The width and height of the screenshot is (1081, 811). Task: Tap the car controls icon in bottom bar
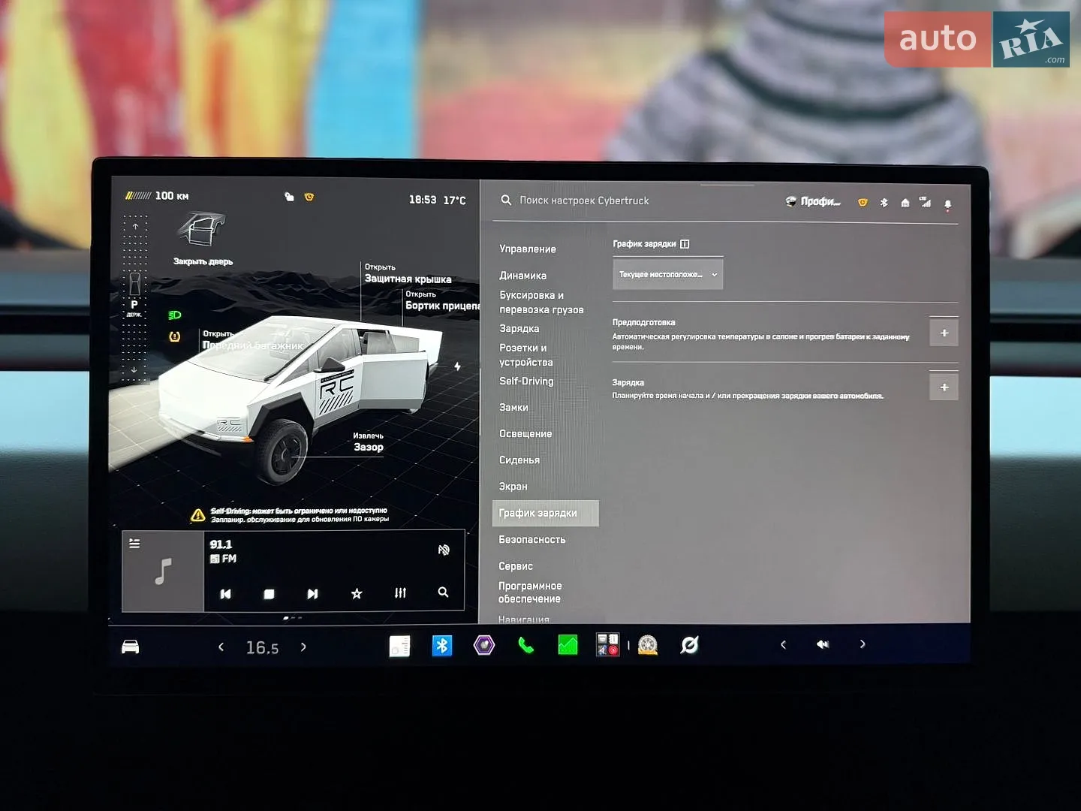tap(131, 647)
